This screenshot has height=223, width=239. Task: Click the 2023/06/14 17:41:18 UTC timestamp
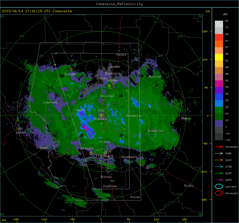[x=26, y=11]
